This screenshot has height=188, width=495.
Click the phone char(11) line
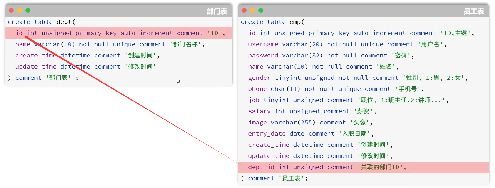pos(336,89)
